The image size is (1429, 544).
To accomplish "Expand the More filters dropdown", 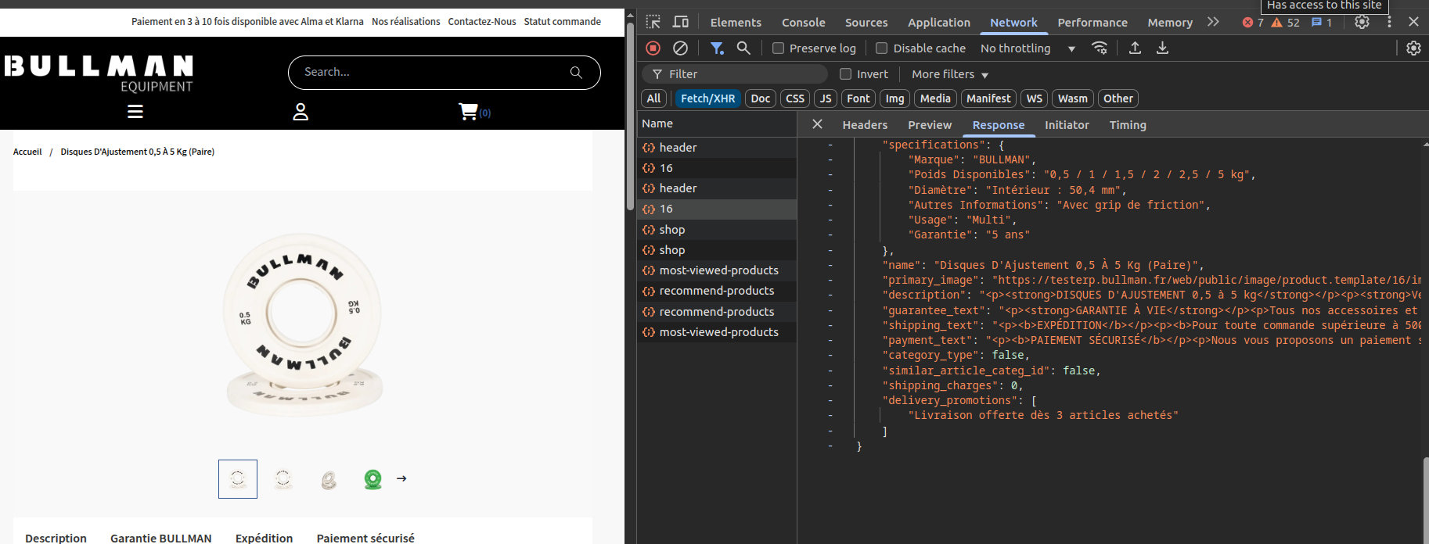I will tap(949, 74).
